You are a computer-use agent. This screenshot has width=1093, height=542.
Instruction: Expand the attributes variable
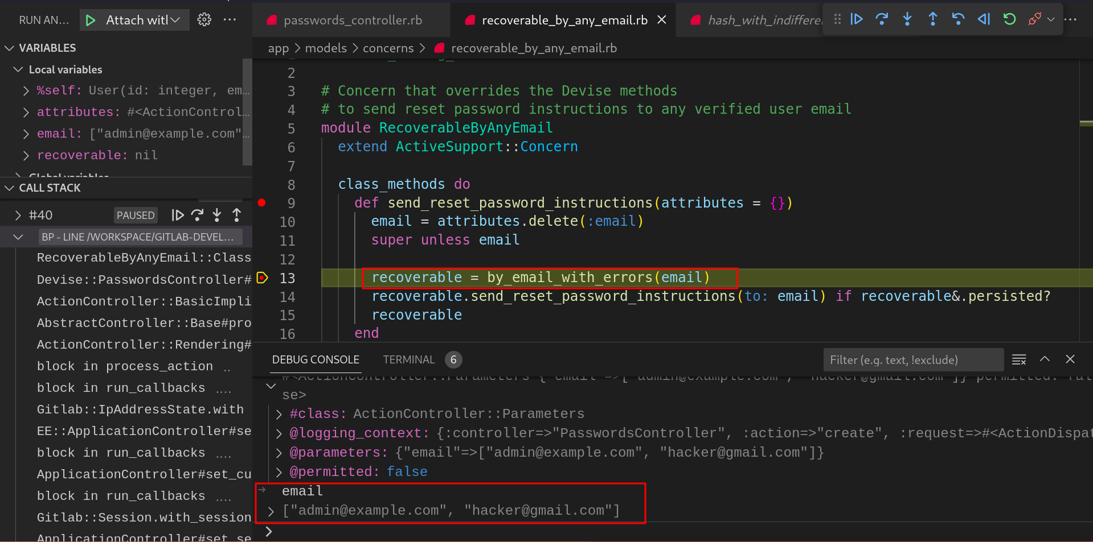(26, 112)
